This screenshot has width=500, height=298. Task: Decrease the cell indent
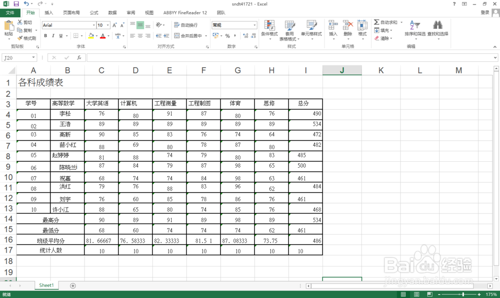pyautogui.click(x=158, y=35)
